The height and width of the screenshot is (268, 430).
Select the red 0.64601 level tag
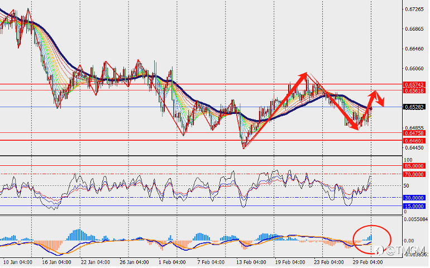[x=414, y=141]
